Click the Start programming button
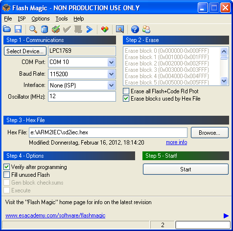This screenshot has height=231, width=233. [186, 169]
